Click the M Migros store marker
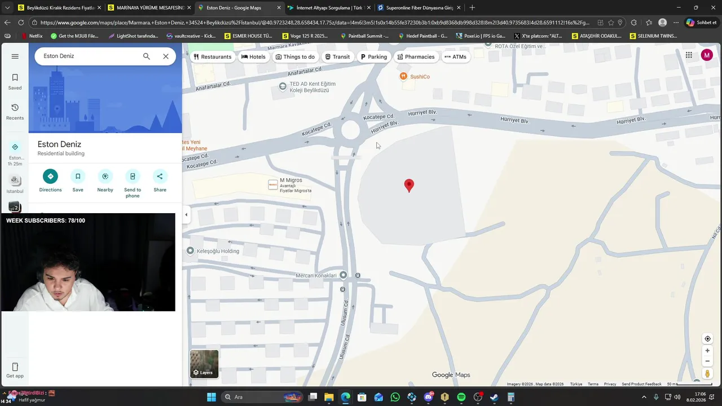Screen dimensions: 722x406 pos(273,185)
